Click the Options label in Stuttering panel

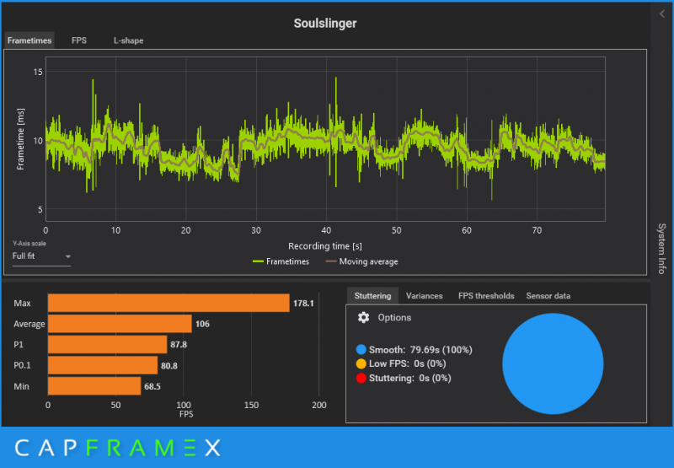[394, 317]
